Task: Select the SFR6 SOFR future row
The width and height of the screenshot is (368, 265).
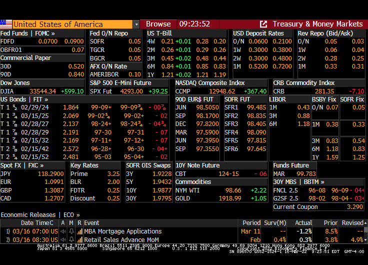Action: click(245, 149)
